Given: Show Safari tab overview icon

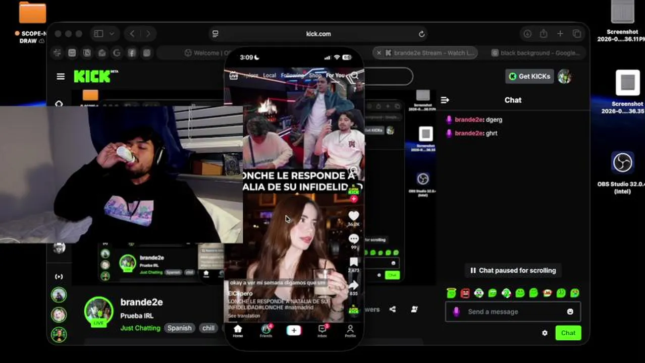Looking at the screenshot, I should pyautogui.click(x=577, y=34).
